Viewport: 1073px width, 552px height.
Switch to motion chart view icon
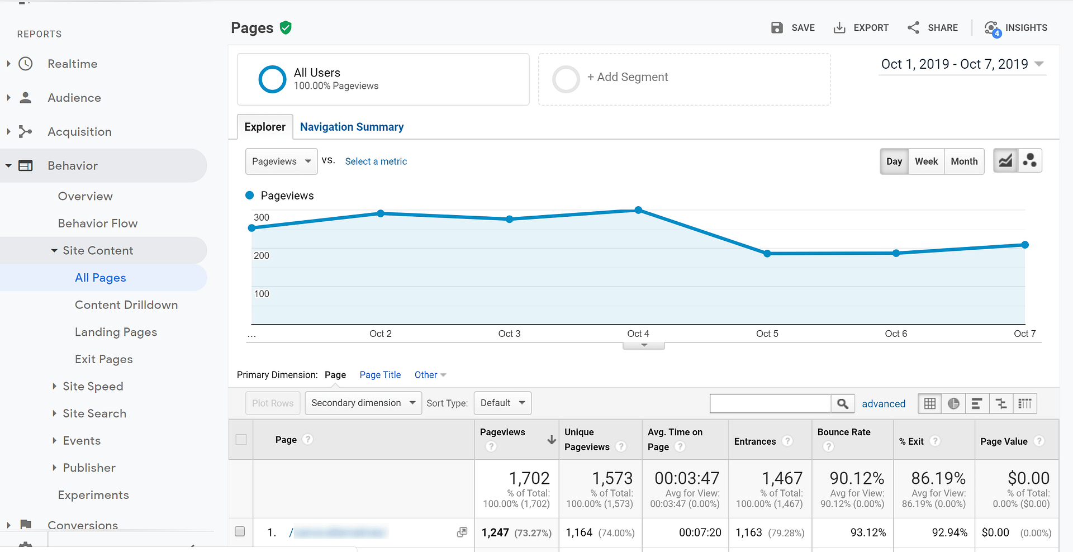click(1029, 161)
